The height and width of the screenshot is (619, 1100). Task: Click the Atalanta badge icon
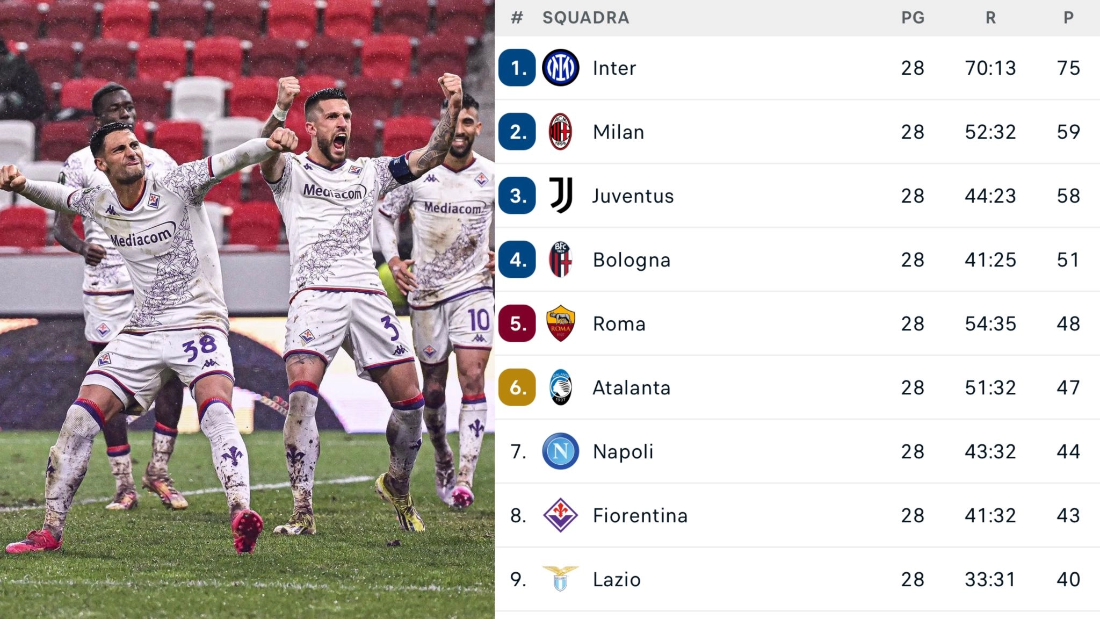pyautogui.click(x=560, y=387)
